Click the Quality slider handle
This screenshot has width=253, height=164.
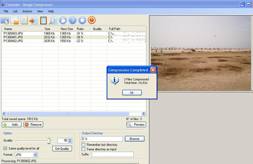49,141
